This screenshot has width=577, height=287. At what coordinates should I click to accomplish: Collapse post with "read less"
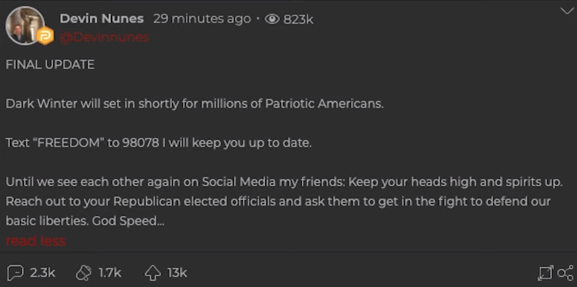click(36, 240)
